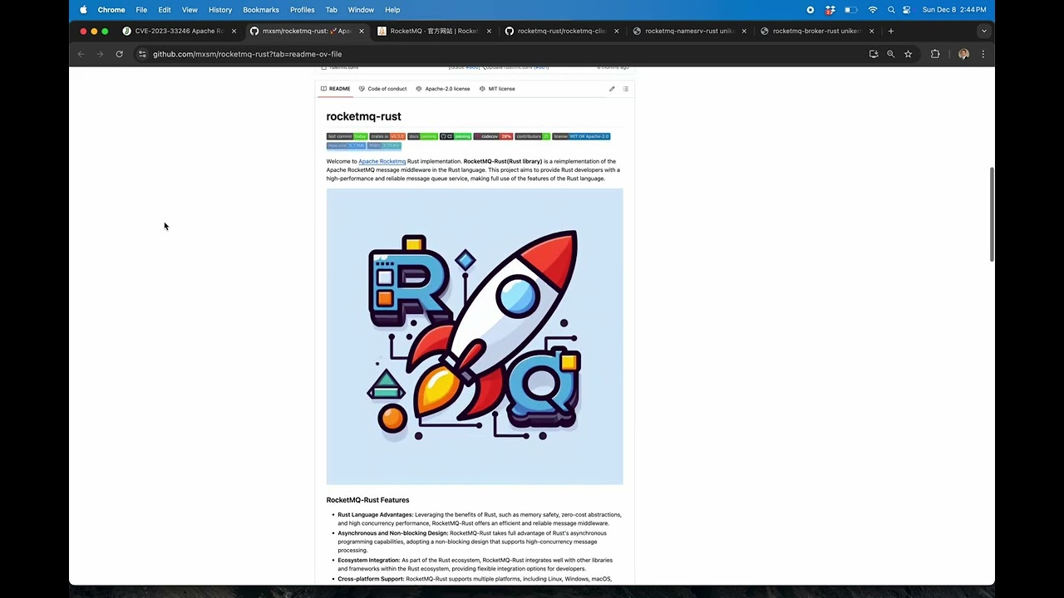This screenshot has width=1064, height=598.
Task: Open the Chrome profile avatar
Action: [x=963, y=54]
